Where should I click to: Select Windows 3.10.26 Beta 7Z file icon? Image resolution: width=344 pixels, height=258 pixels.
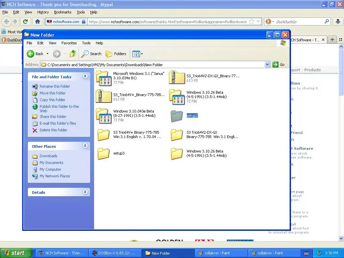click(x=177, y=97)
